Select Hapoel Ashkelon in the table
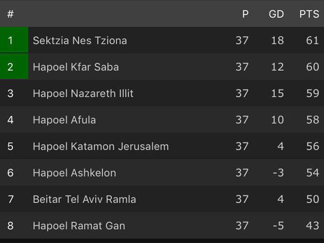This screenshot has width=324, height=243. tap(75, 173)
